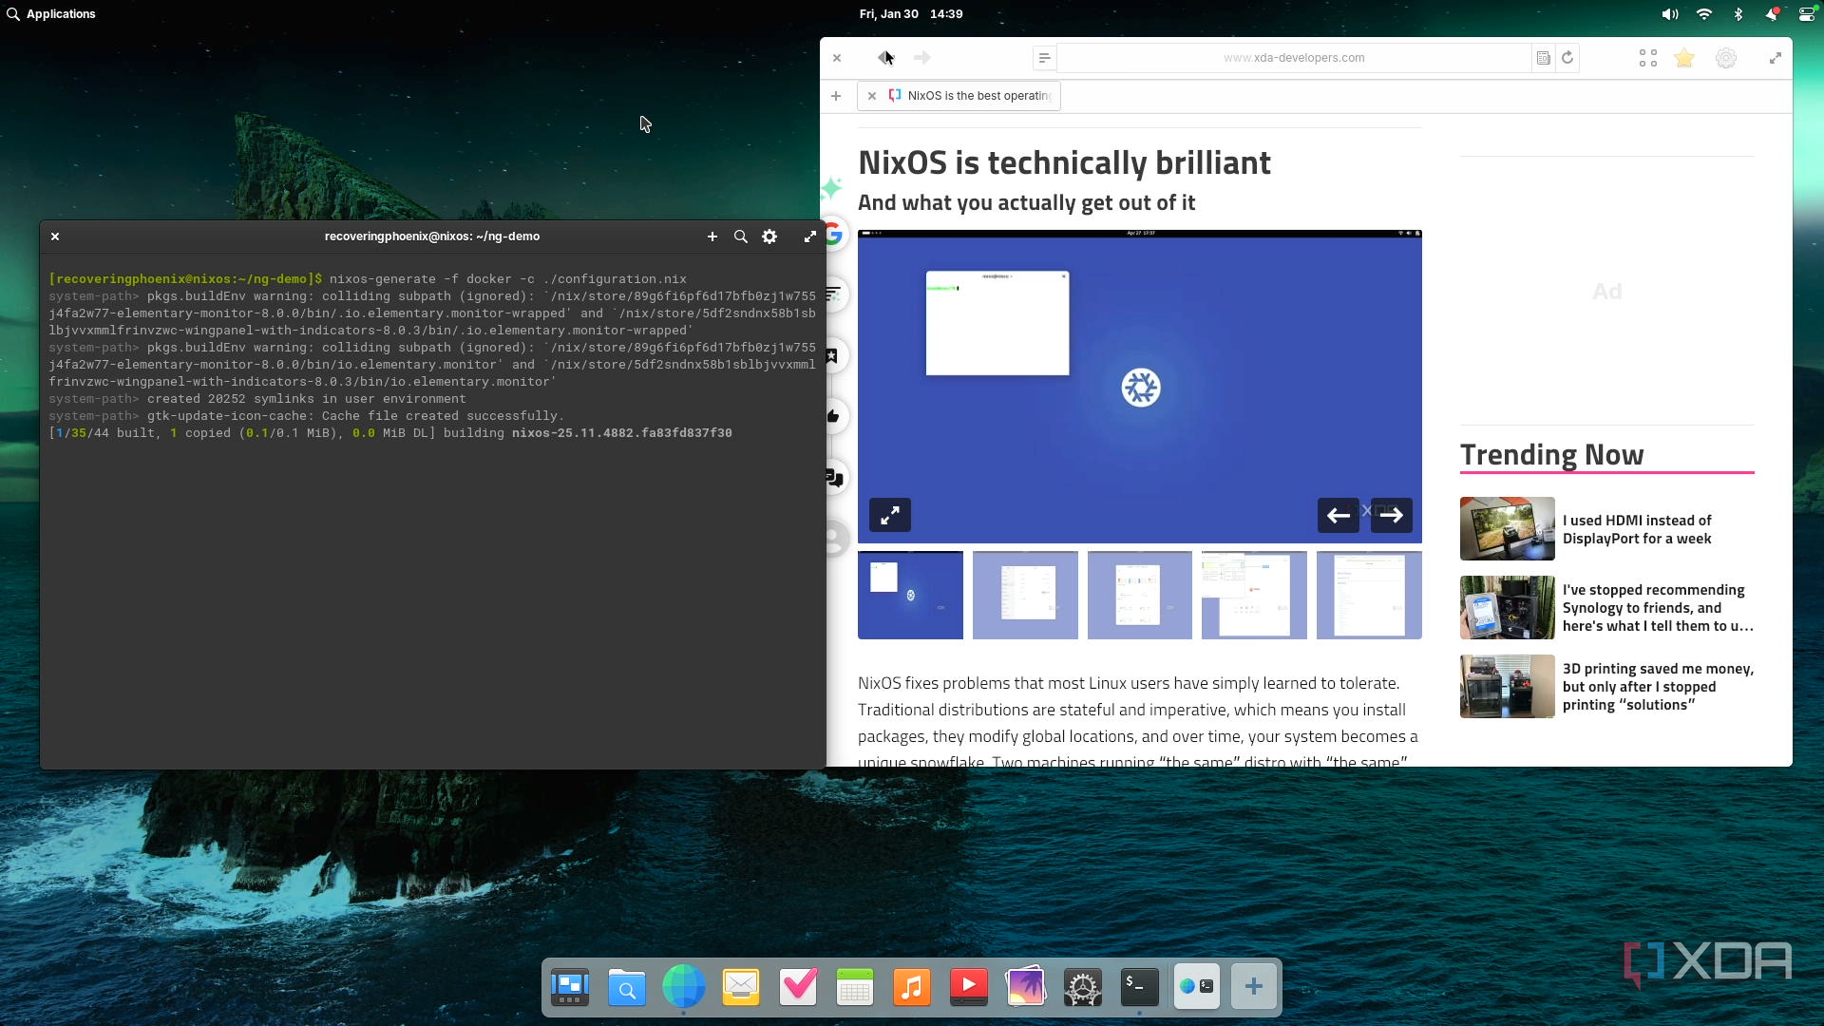
Task: Show previous gallery image with left arrow
Action: tap(1339, 515)
